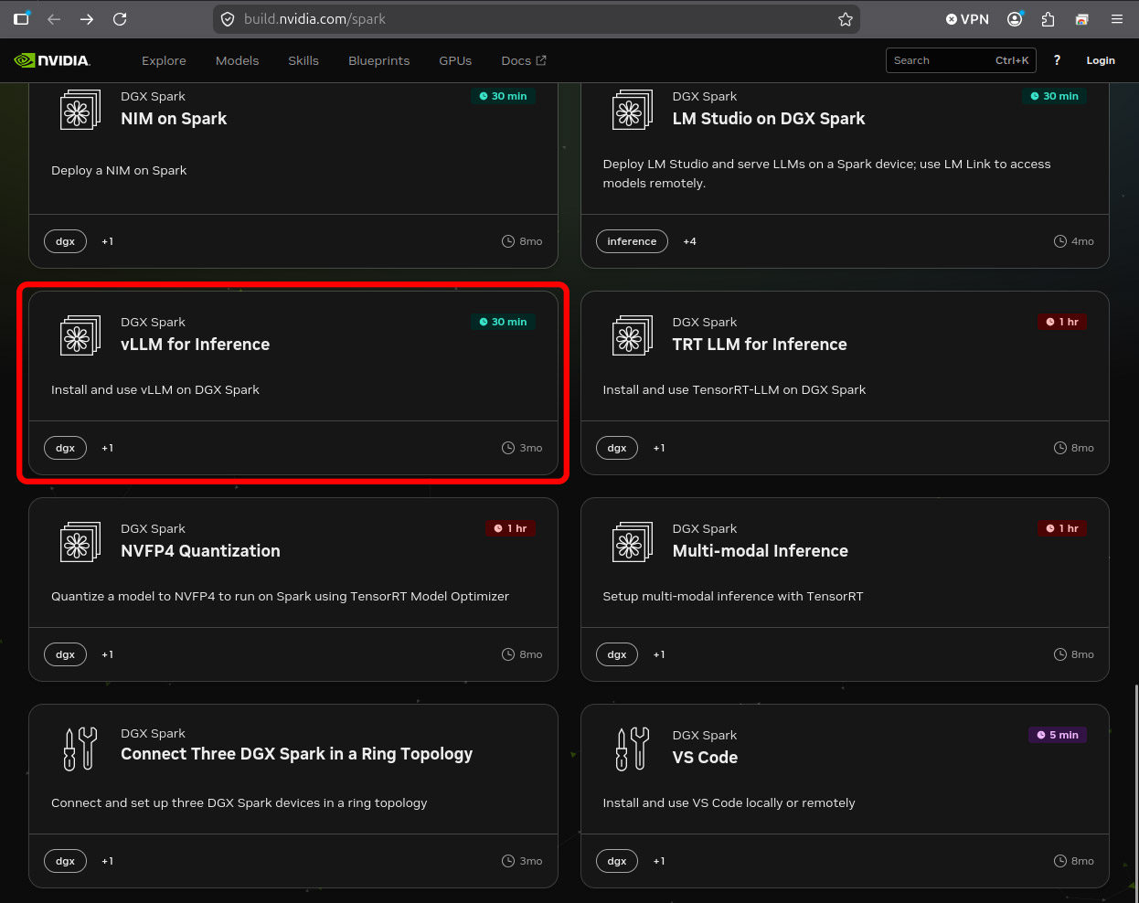Open the Docs external link
This screenshot has height=903, width=1139.
524,60
